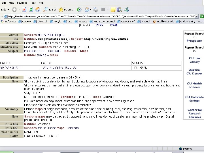204x153 pixels.
Task: Print the page with printer icon
Action: tap(95, 10)
